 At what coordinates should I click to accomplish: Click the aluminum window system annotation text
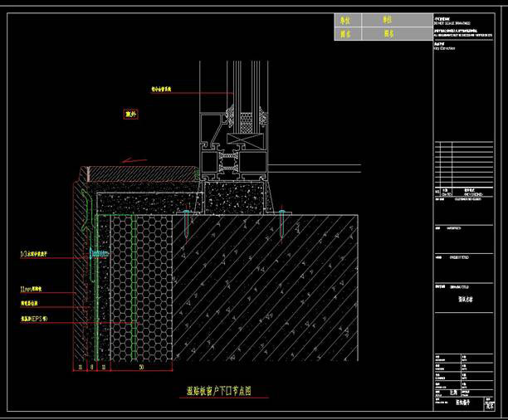pyautogui.click(x=161, y=89)
